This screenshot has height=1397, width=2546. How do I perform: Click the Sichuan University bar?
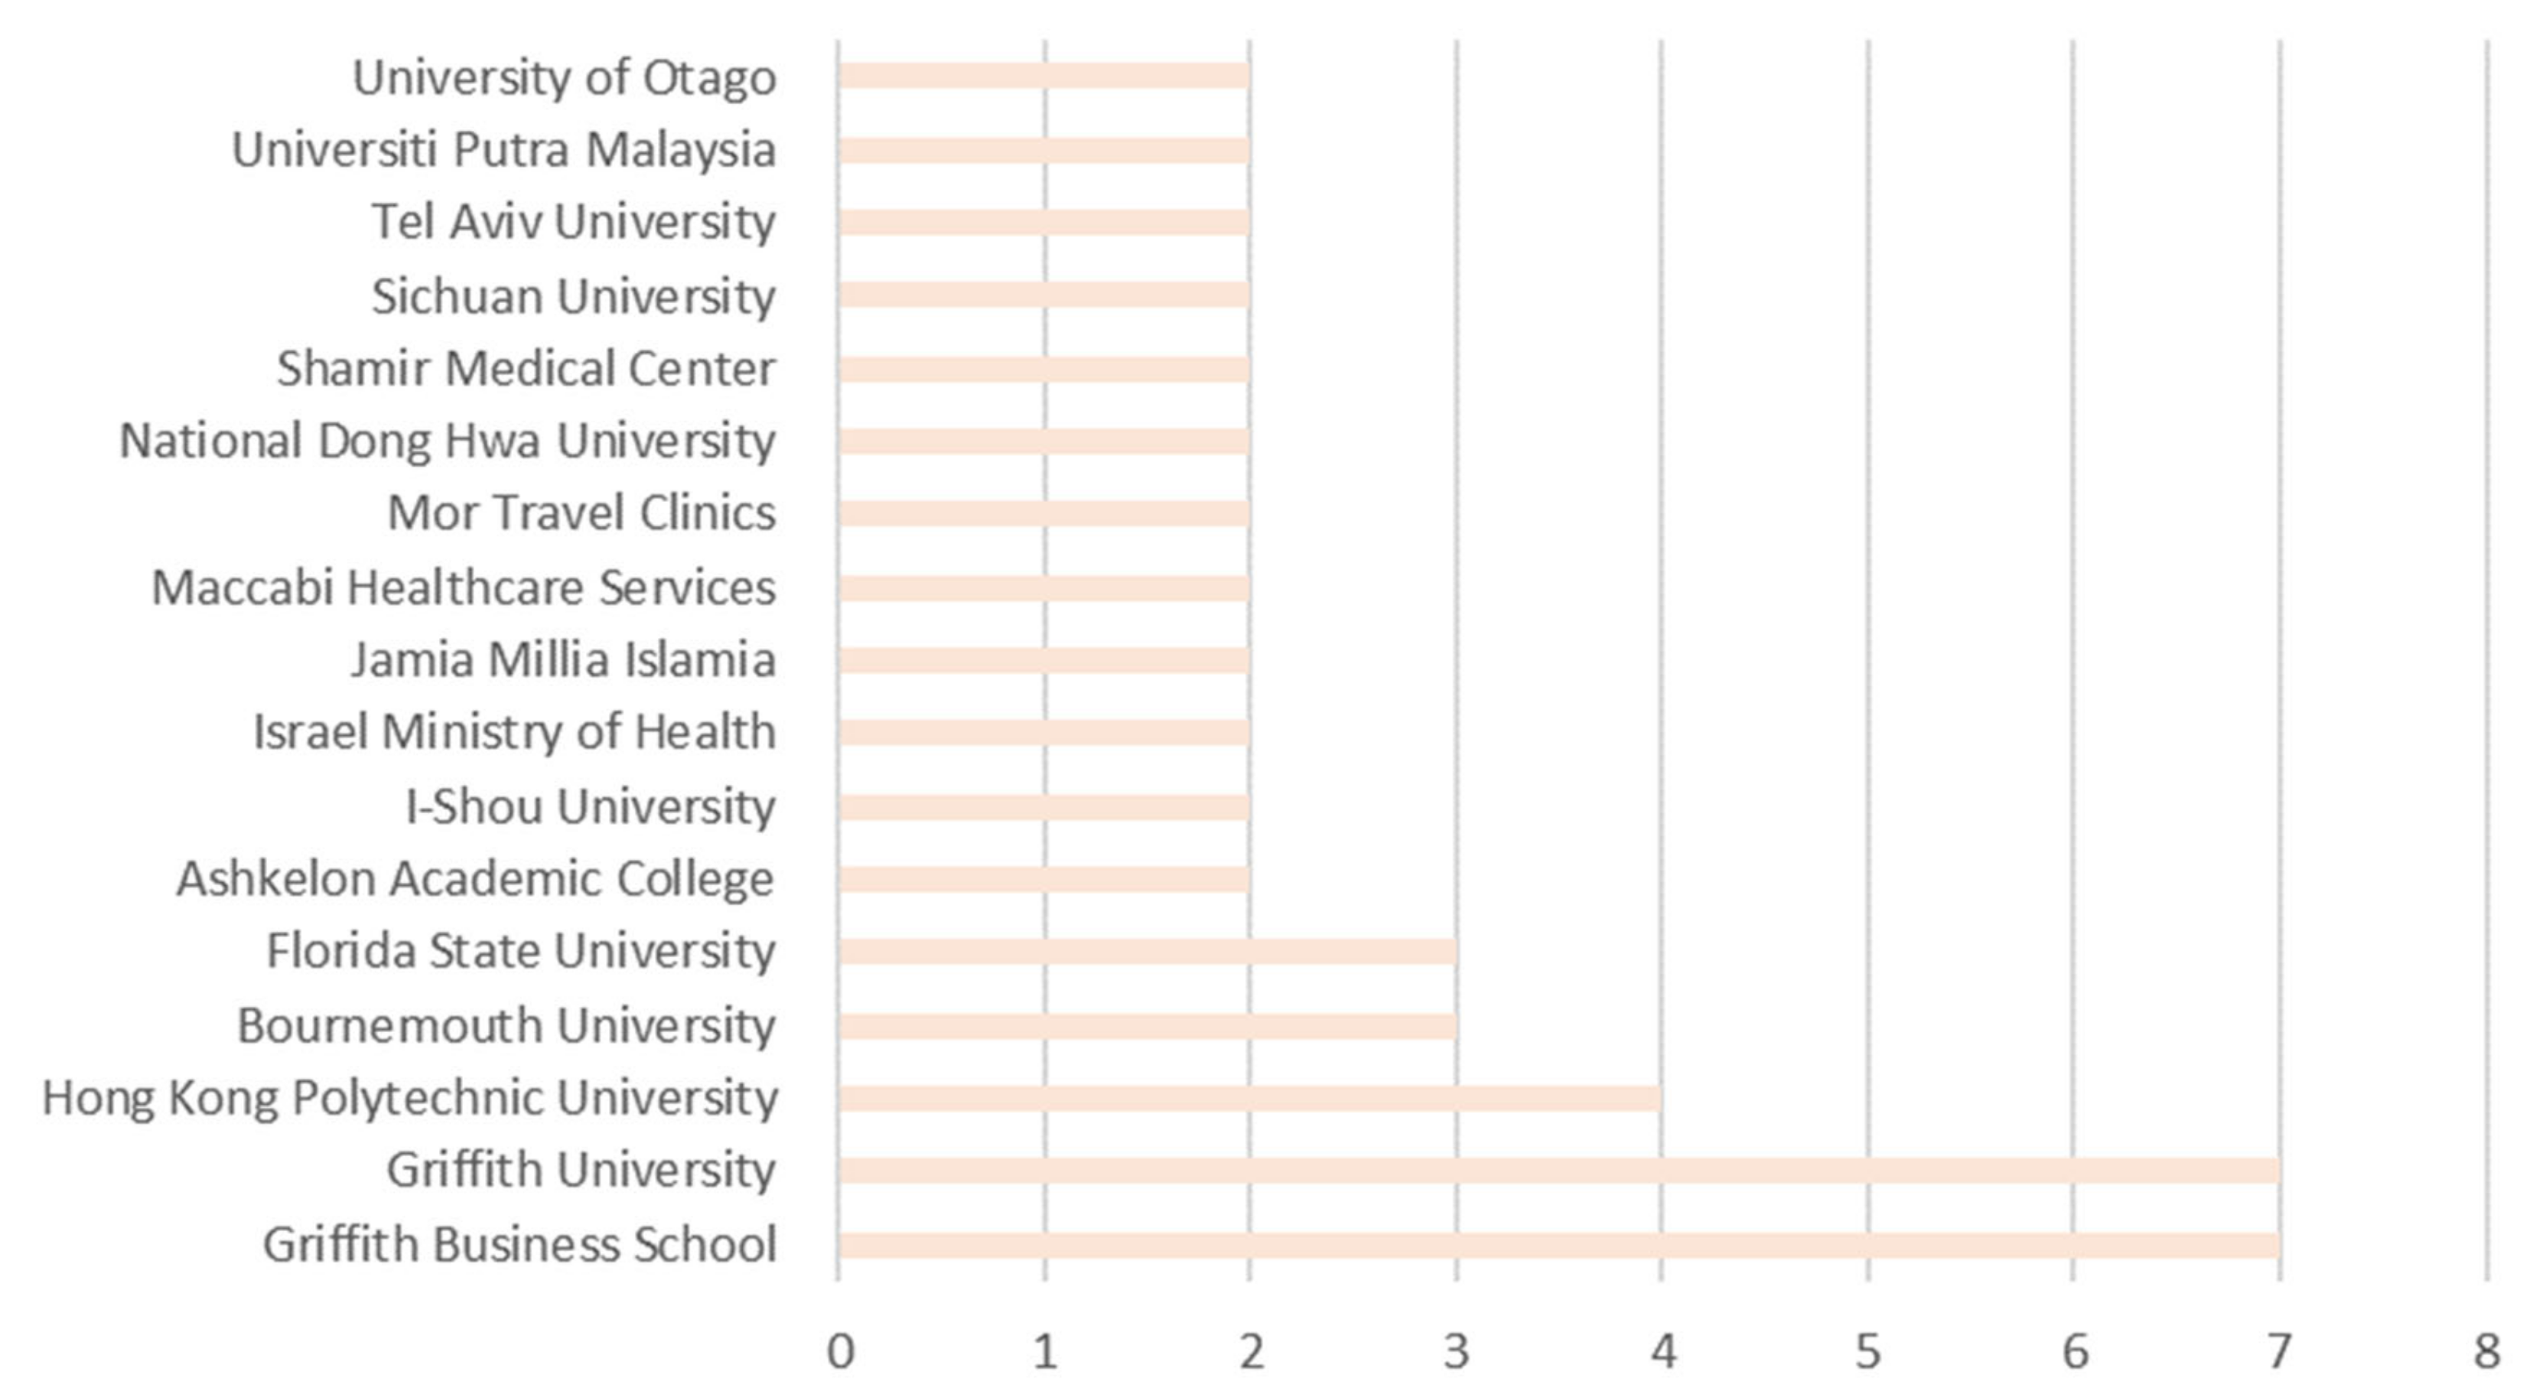(x=1043, y=295)
